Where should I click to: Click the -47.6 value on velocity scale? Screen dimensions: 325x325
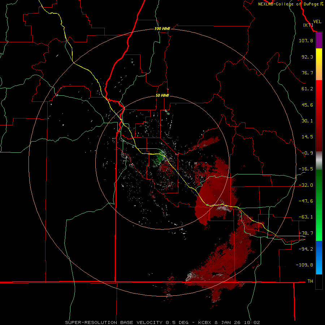click(x=306, y=201)
